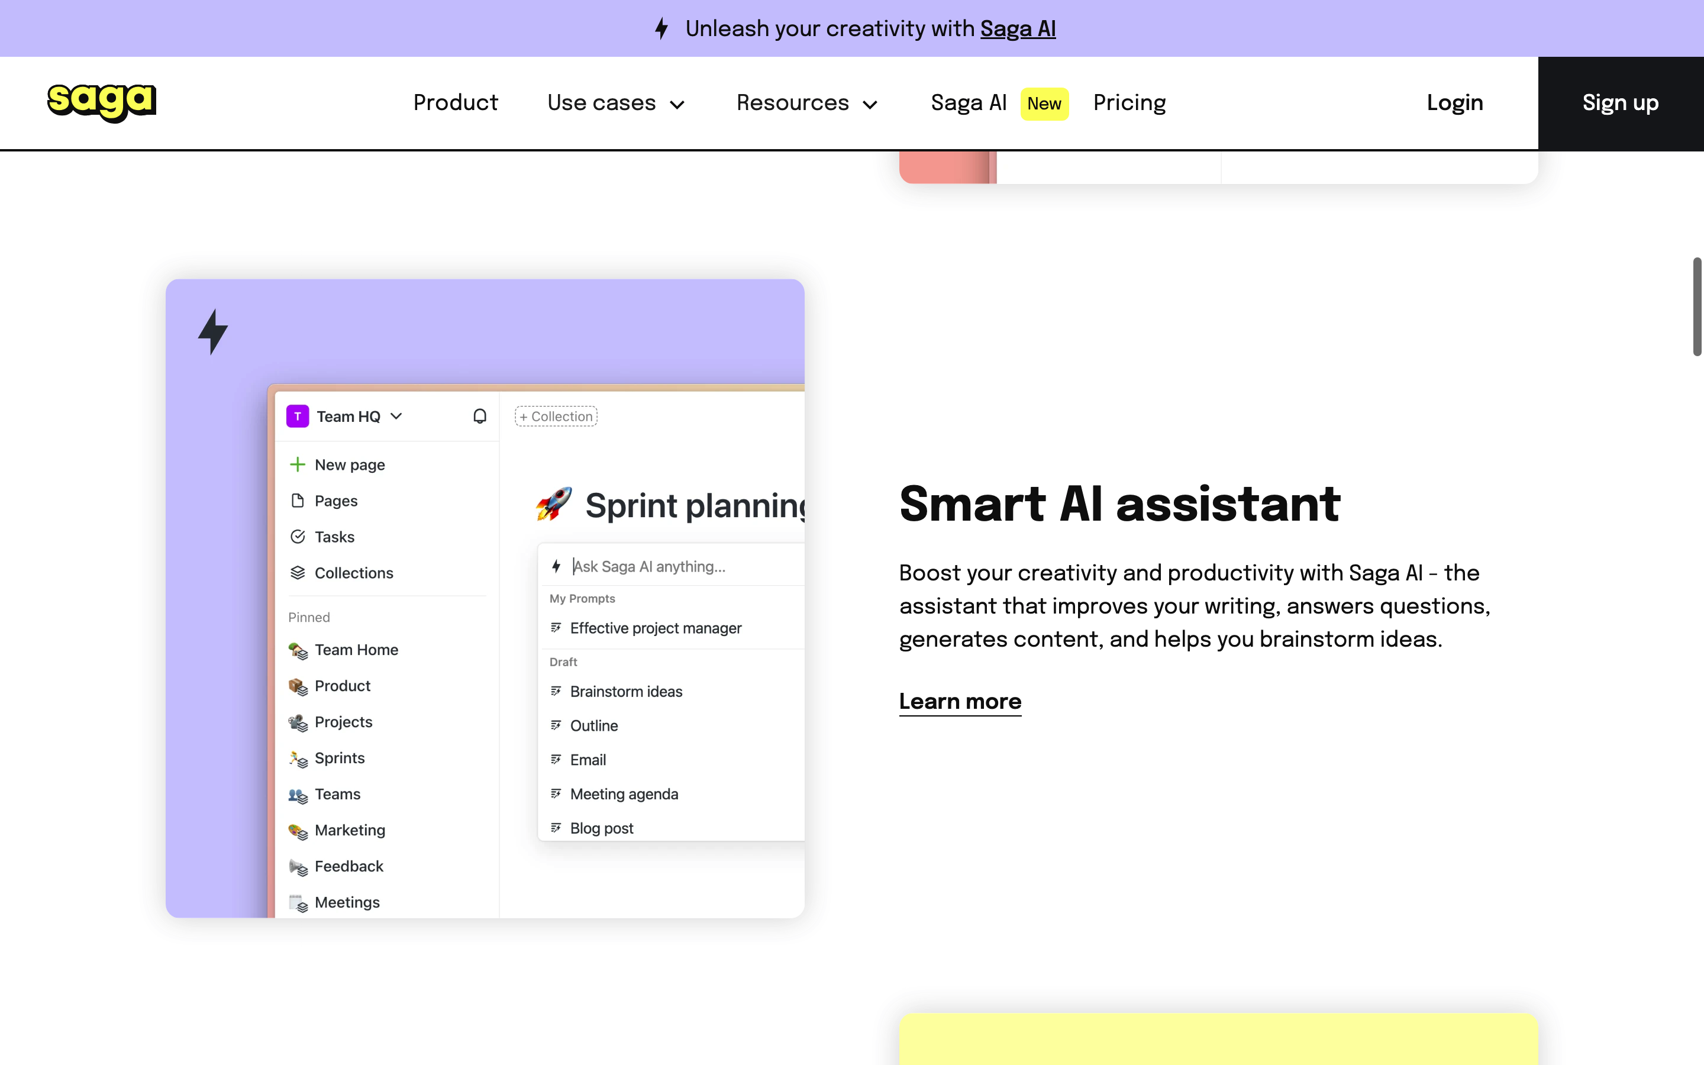This screenshot has height=1065, width=1704.
Task: Click the rocket emoji beside Sprint planning
Action: click(x=553, y=504)
